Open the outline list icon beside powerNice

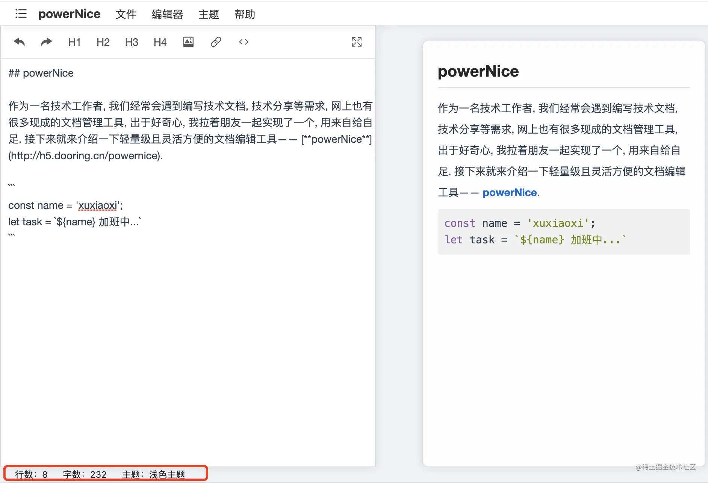point(21,14)
